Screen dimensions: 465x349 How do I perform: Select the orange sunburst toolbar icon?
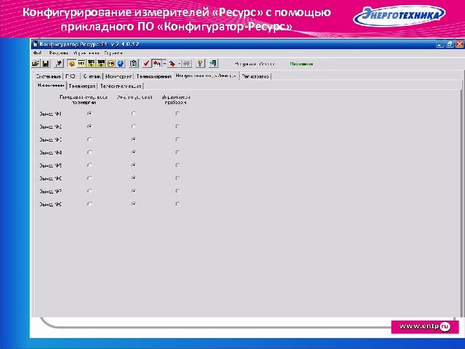(x=71, y=63)
